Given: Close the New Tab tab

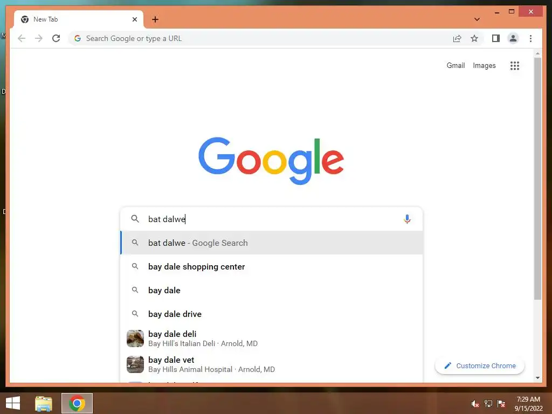Looking at the screenshot, I should 134,19.
